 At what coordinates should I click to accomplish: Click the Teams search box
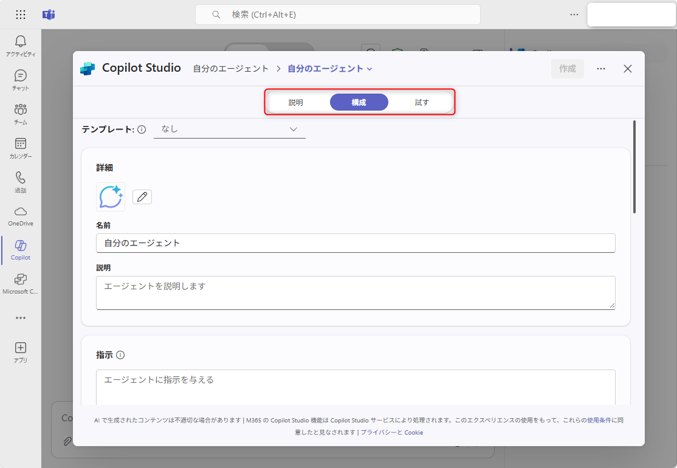[x=338, y=15]
